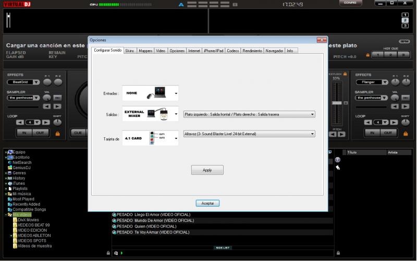Toggle the right deck loop lock icon
This screenshot has height=261, width=417.
406,134
